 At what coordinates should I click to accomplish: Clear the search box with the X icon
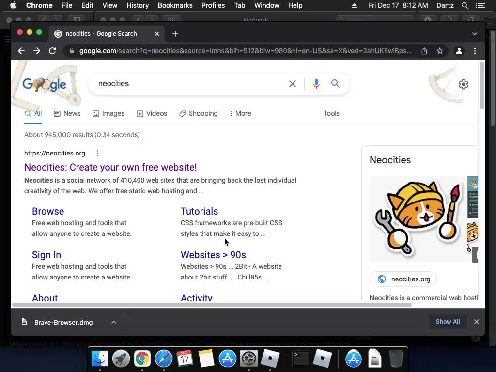coord(293,84)
